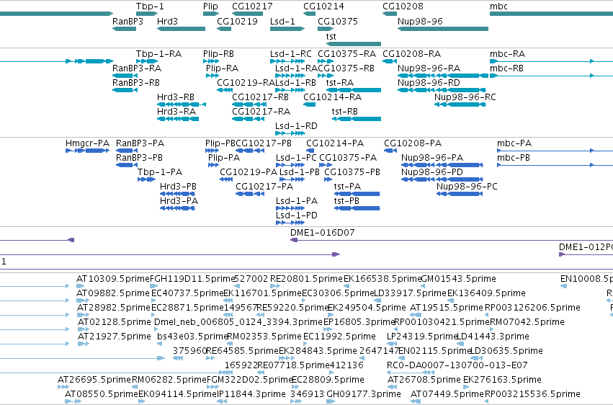Click transcript label RanBP3-RA
The image size is (613, 405).
pos(137,68)
